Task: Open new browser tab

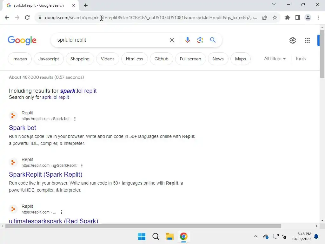Action: (x=86, y=6)
